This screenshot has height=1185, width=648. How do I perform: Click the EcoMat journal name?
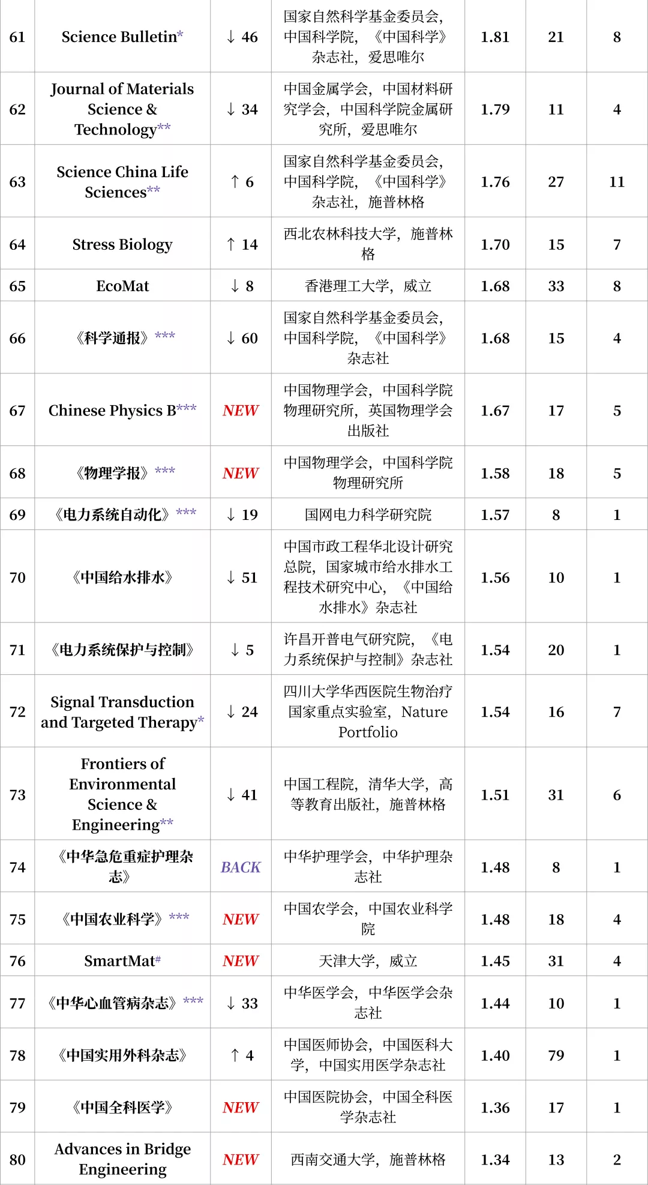point(122,286)
